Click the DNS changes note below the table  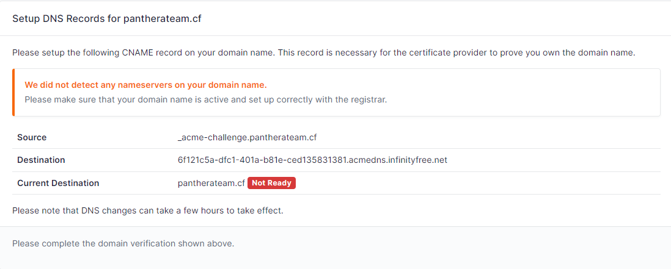[147, 211]
